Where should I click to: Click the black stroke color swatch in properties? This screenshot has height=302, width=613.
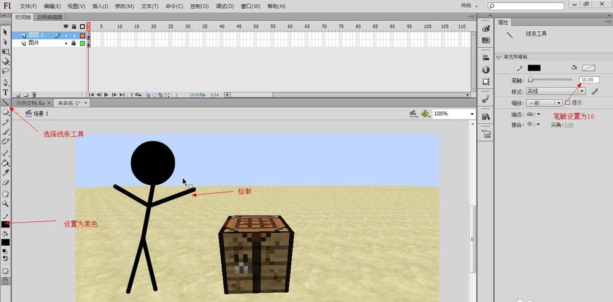(534, 68)
